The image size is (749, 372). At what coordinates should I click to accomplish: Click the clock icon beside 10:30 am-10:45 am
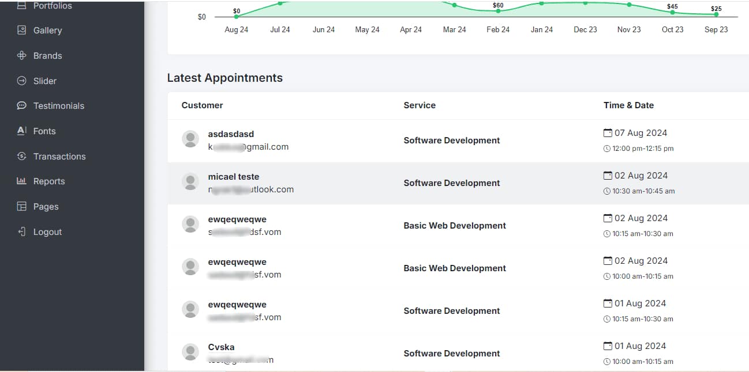[606, 191]
